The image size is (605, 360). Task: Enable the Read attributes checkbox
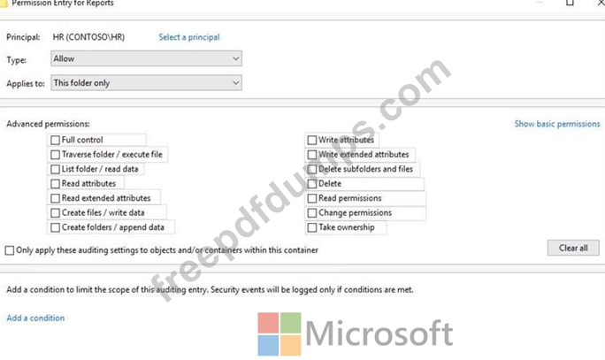[x=55, y=184]
